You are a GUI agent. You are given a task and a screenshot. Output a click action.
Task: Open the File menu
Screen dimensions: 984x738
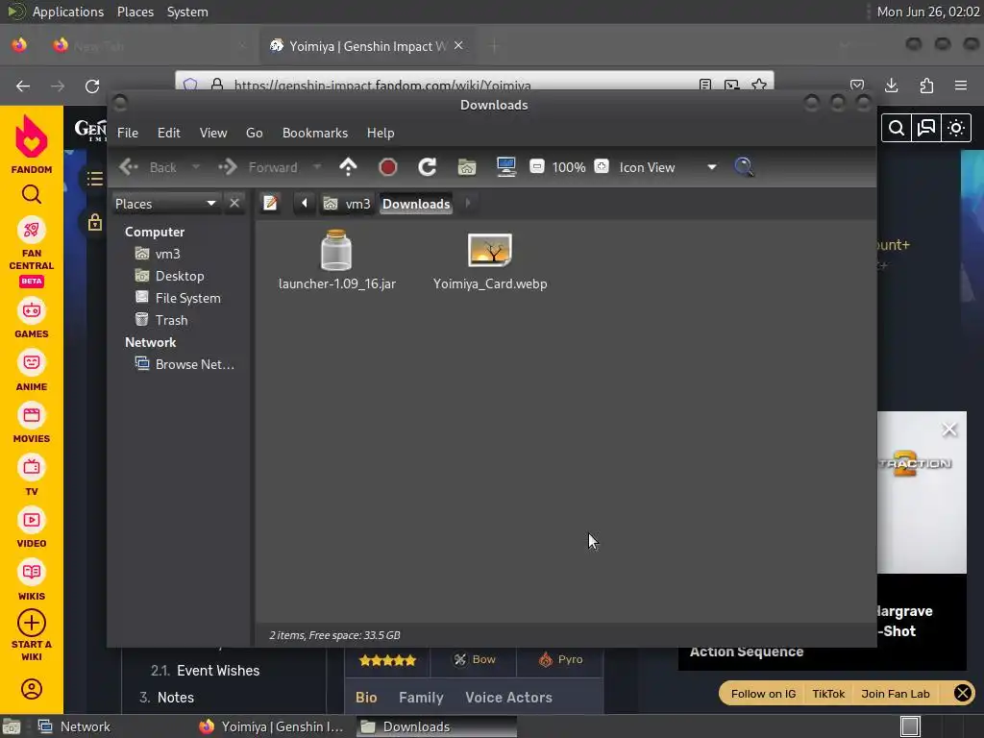(x=128, y=133)
